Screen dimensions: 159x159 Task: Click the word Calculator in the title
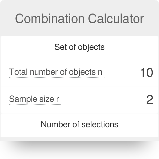tap(116, 19)
